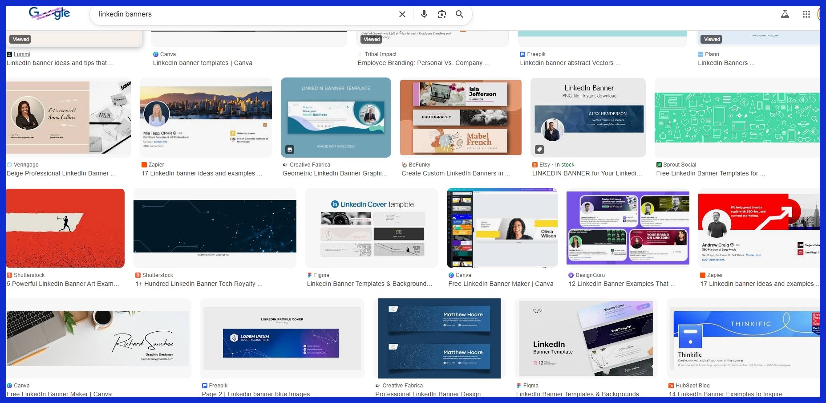Click the Matthew Hoare banner from Creative Fabrica
Screen dimensions: 826x403
tap(439, 338)
